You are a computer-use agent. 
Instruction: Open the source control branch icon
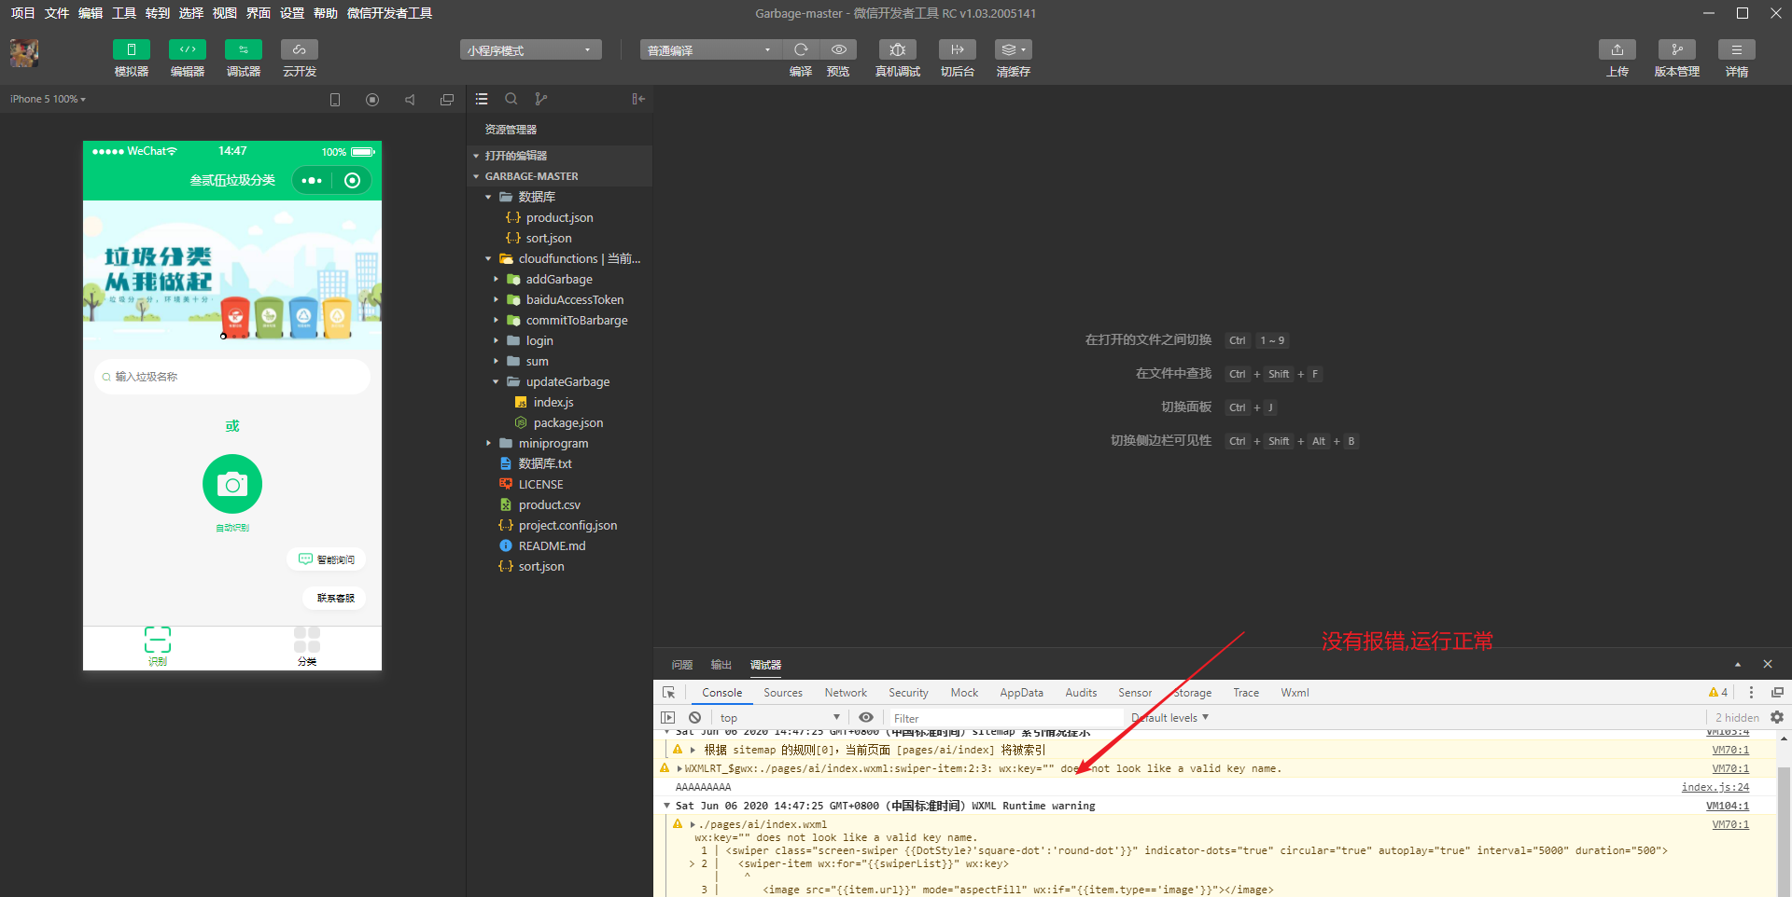pyautogui.click(x=541, y=99)
